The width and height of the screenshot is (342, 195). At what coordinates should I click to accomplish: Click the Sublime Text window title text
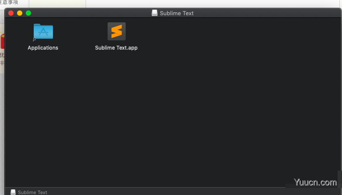pos(176,13)
